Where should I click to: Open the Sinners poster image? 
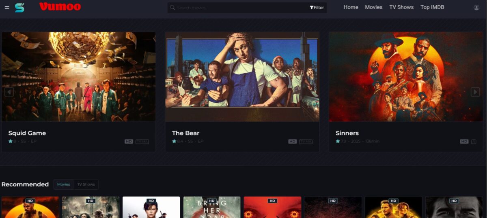[x=406, y=77]
